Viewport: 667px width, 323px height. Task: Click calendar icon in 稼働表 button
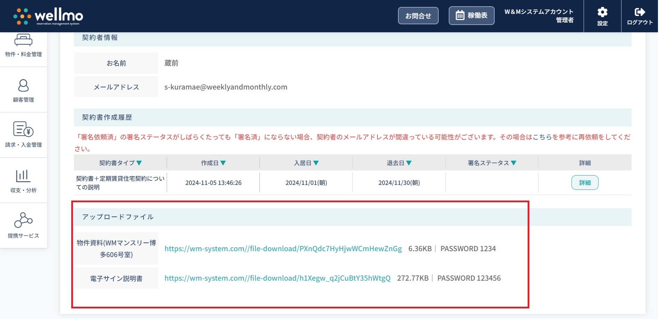point(460,15)
